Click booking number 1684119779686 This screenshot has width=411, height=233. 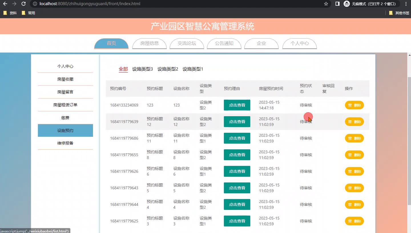[x=124, y=138]
